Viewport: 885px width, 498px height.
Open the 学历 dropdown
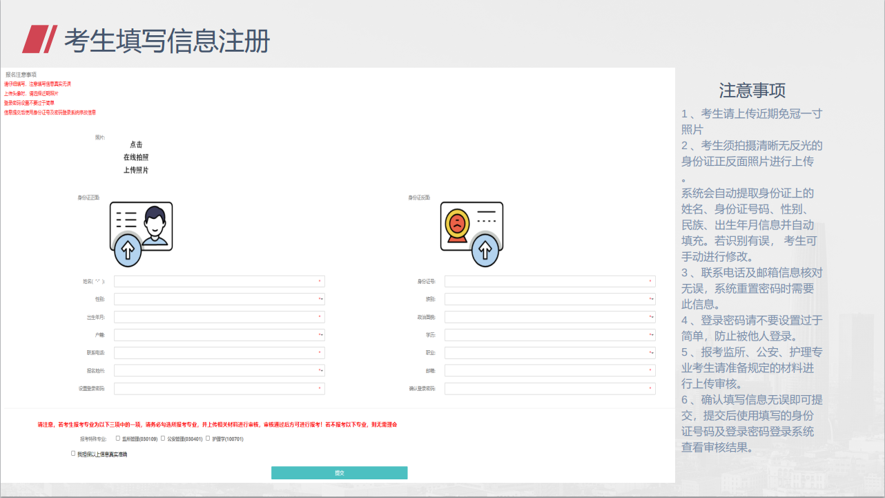550,335
